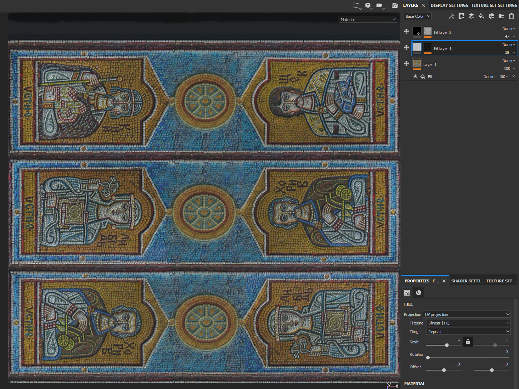519x389 pixels.
Task: Toggle the Scale ratio lock
Action: [468, 342]
